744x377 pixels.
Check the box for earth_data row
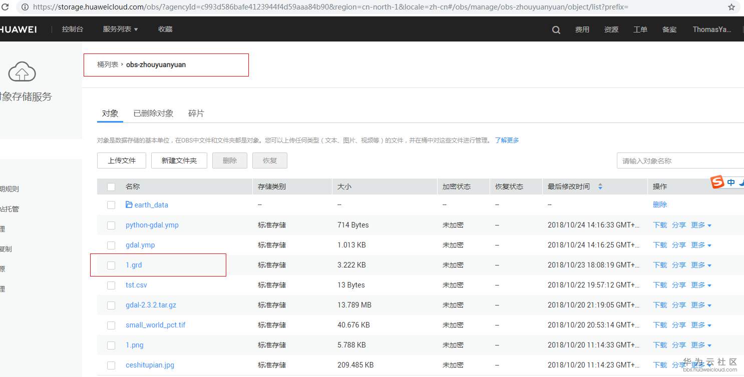(111, 205)
